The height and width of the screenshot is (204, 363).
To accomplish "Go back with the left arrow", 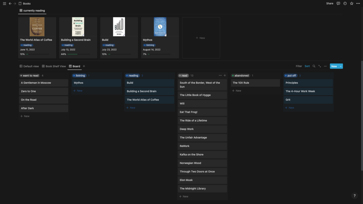I will pyautogui.click(x=10, y=4).
